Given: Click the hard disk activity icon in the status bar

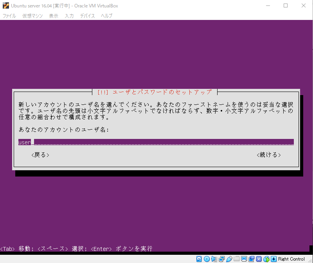Looking at the screenshot, I should (x=199, y=259).
